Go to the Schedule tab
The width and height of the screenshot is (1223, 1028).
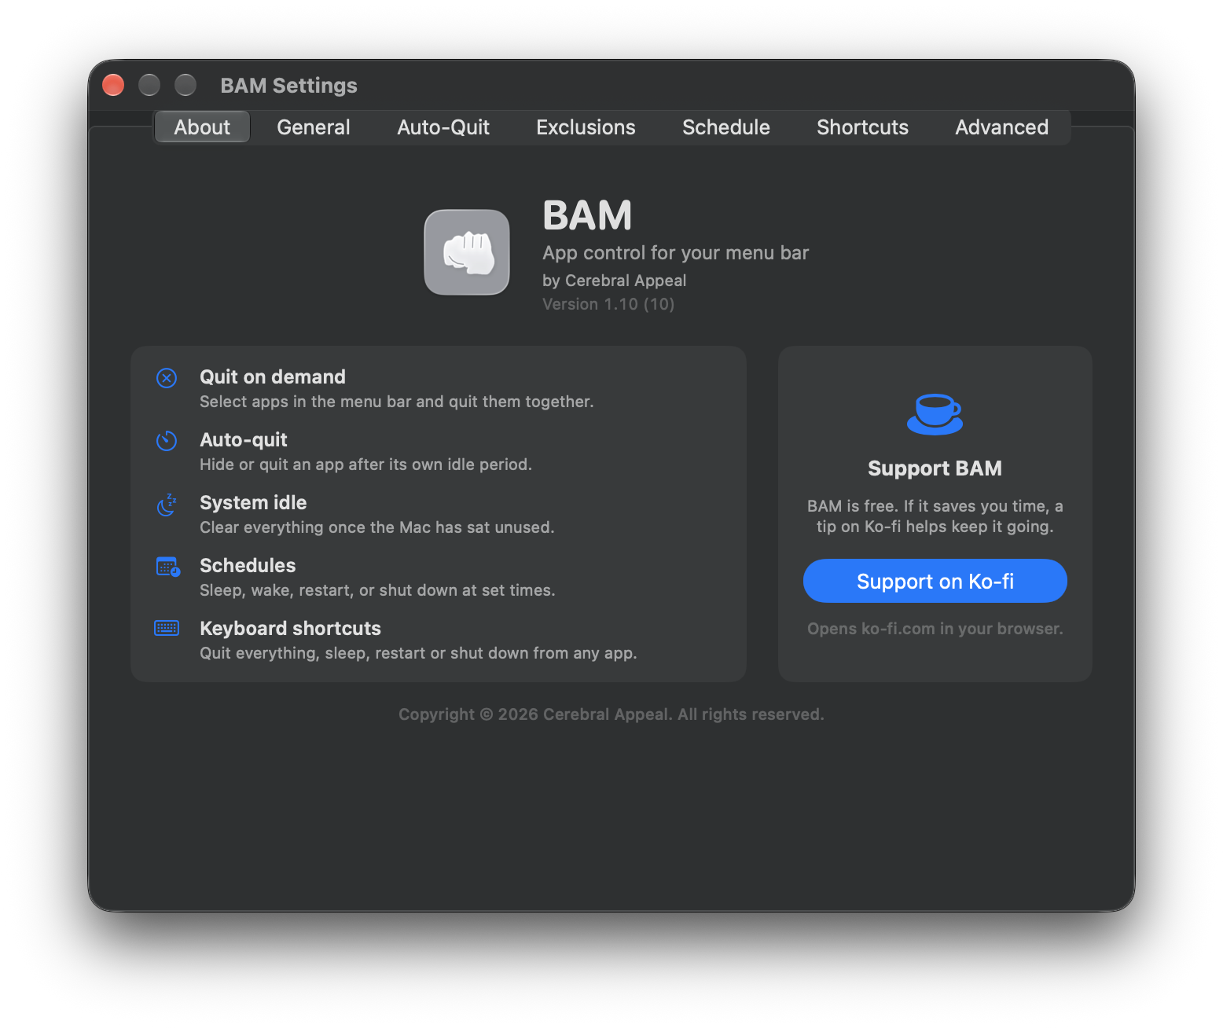tap(726, 127)
